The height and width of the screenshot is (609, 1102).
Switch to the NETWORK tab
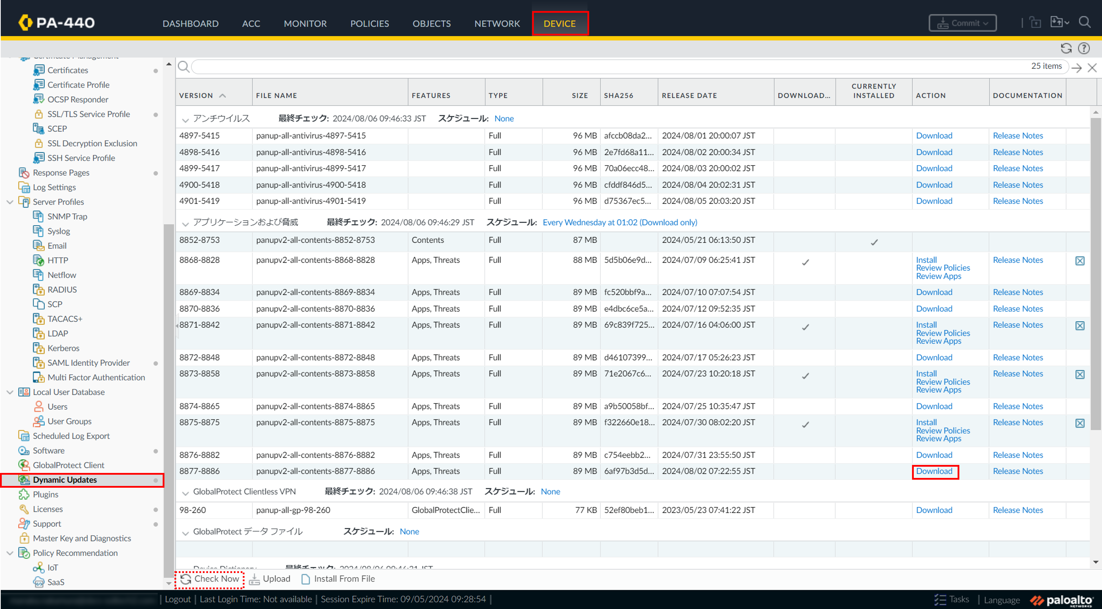(x=497, y=24)
